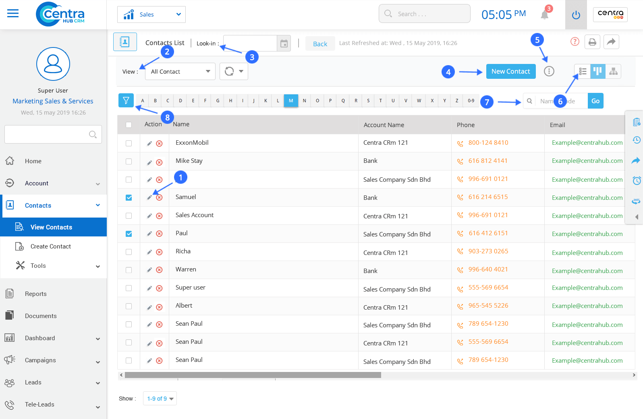This screenshot has height=419, width=643.
Task: Delete the Richa contact
Action: click(x=160, y=252)
